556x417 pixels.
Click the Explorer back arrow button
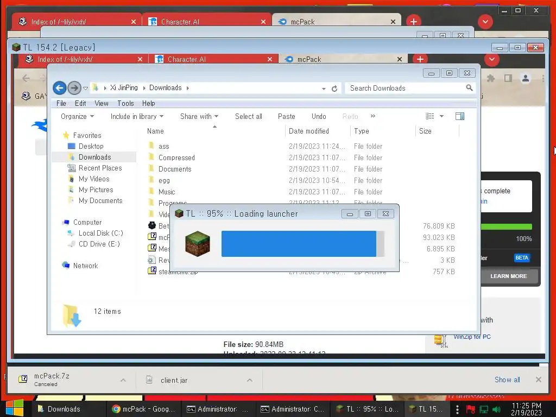click(x=60, y=88)
